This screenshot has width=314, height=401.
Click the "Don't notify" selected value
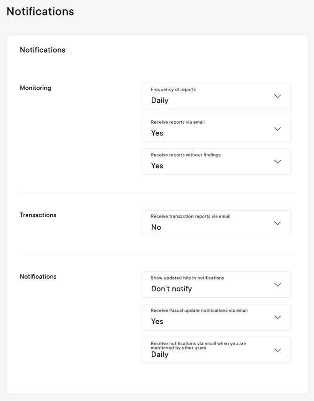point(172,289)
